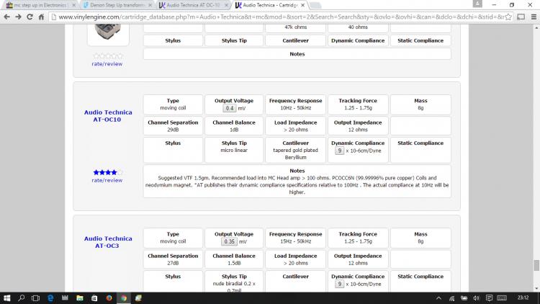Click the AT-OC10 Notes text about suggested VTF

(297, 185)
